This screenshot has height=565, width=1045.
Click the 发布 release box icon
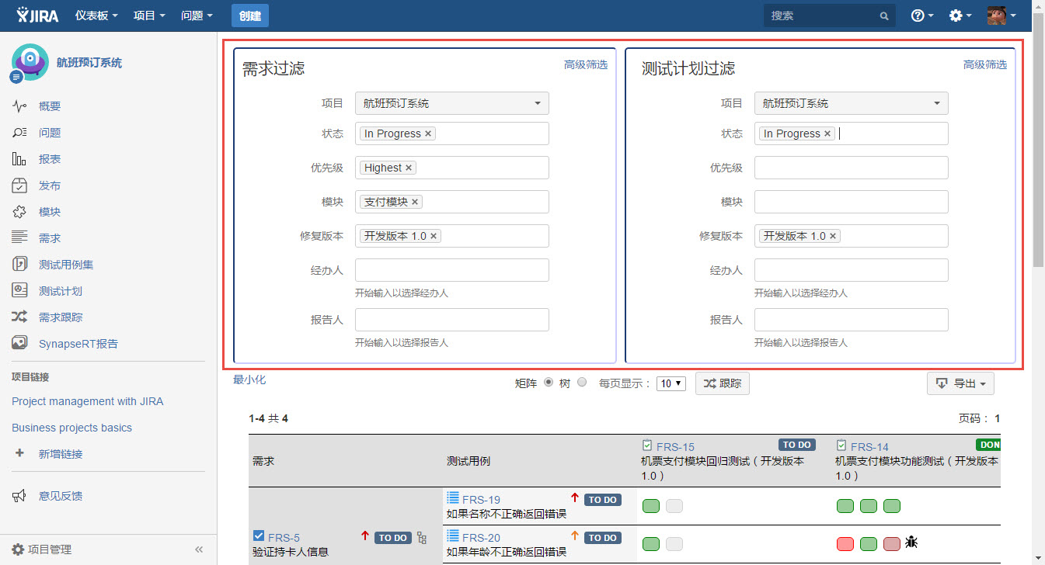tap(19, 185)
